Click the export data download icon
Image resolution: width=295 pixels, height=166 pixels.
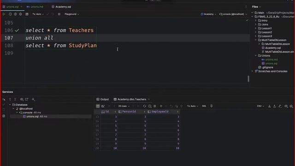pyautogui.click(x=269, y=106)
